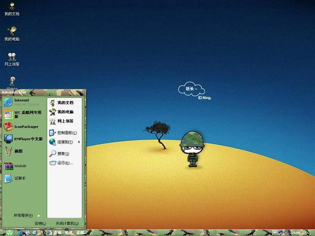
Task: Click the round tray icon left of clock
Action: [x=286, y=233]
